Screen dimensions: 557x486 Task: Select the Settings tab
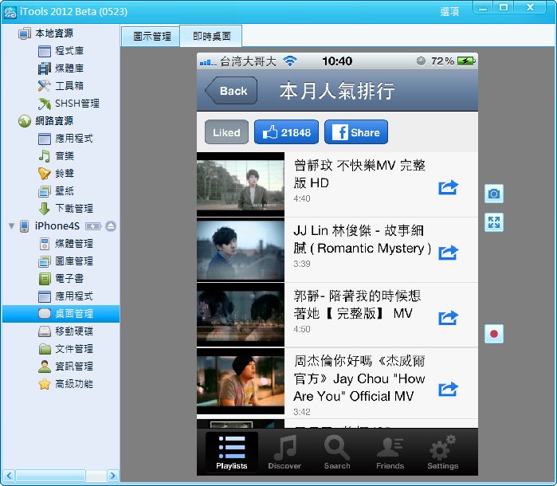coord(442,452)
